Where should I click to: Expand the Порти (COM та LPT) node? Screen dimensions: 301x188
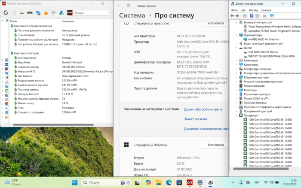coord(236,98)
